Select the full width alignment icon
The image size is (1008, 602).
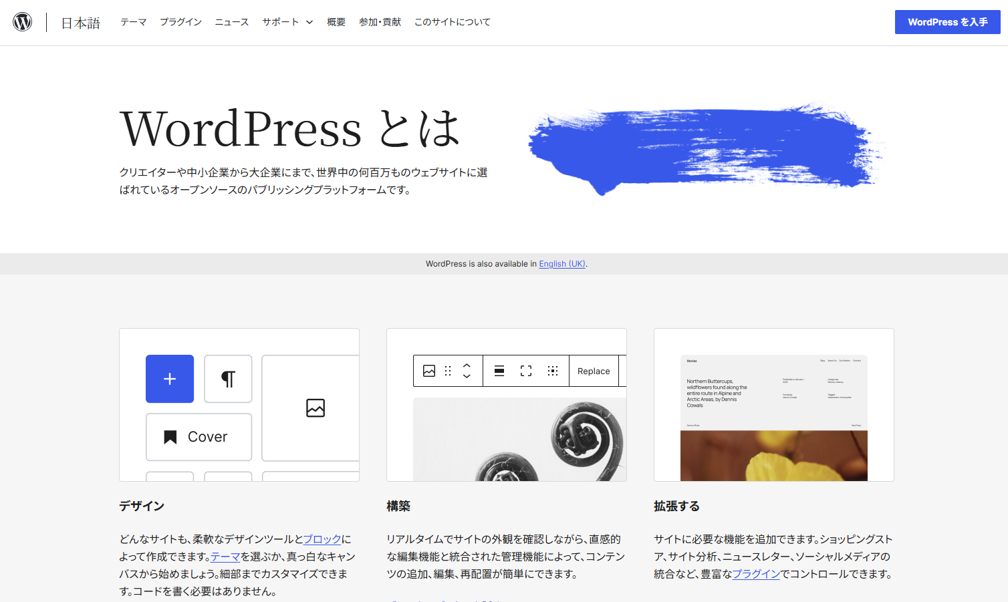pos(525,371)
